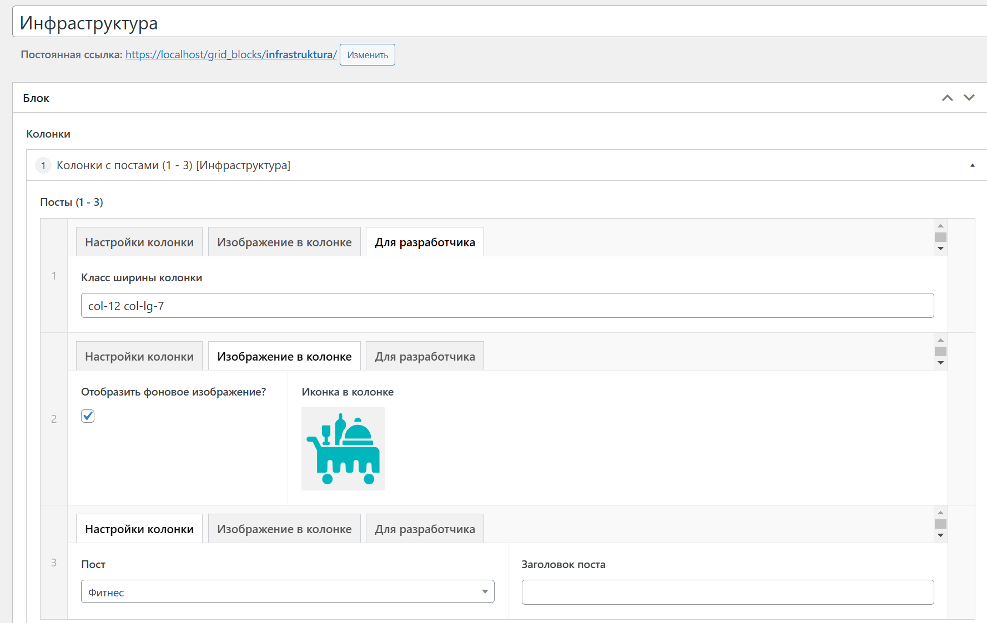Image resolution: width=987 pixels, height=623 pixels.
Task: Move the Блок panel up with chevron
Action: coord(947,98)
